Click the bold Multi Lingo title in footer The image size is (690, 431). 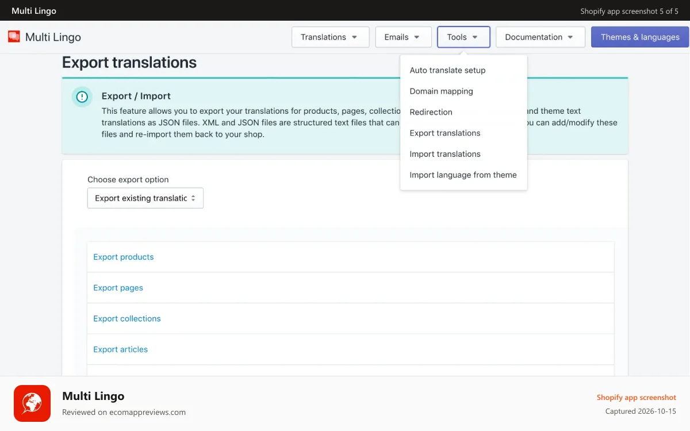pyautogui.click(x=93, y=396)
